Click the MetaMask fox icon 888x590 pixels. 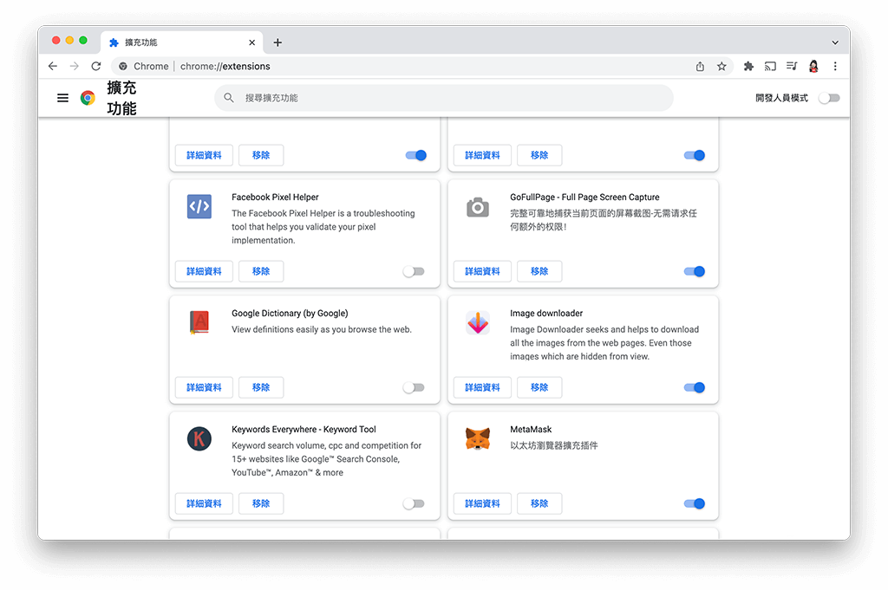pyautogui.click(x=478, y=438)
